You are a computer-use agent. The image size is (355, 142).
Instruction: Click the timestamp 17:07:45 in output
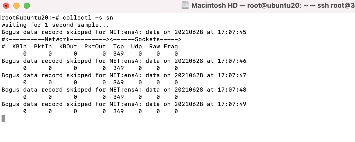[x=232, y=32]
